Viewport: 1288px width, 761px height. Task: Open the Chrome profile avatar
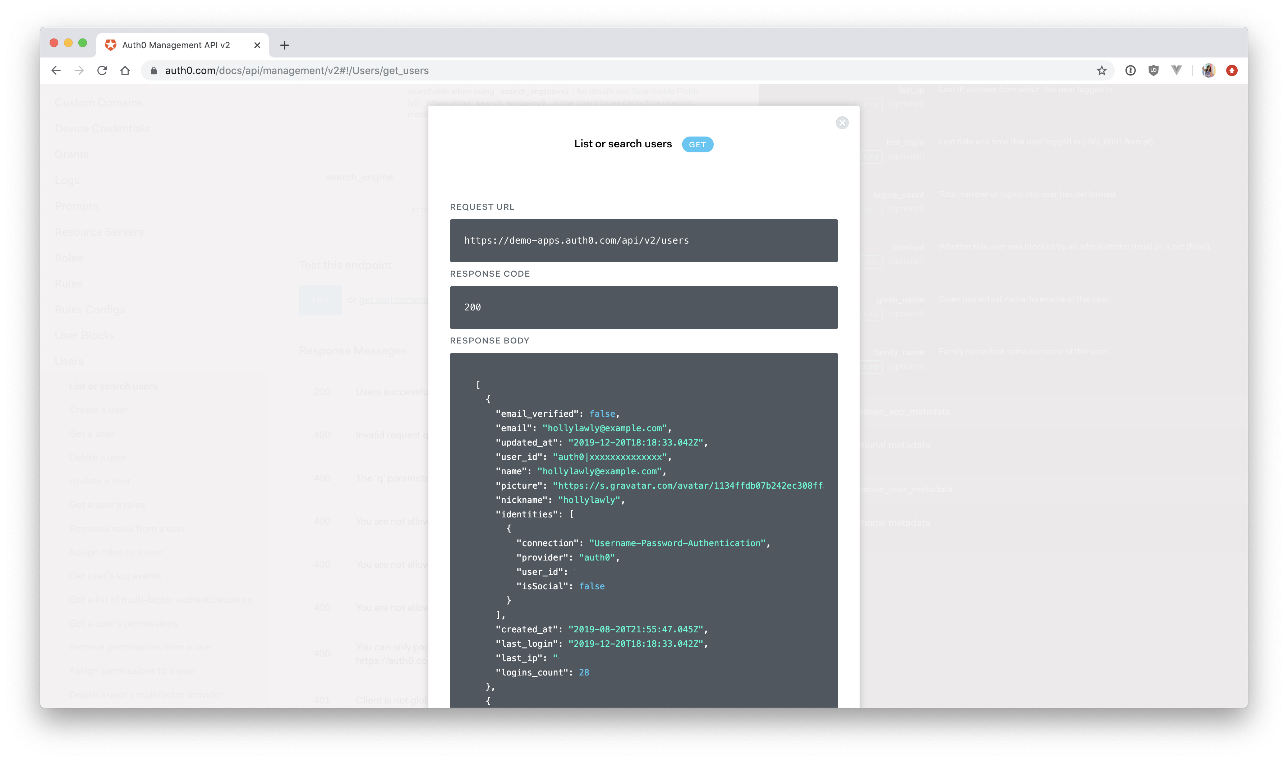1209,71
